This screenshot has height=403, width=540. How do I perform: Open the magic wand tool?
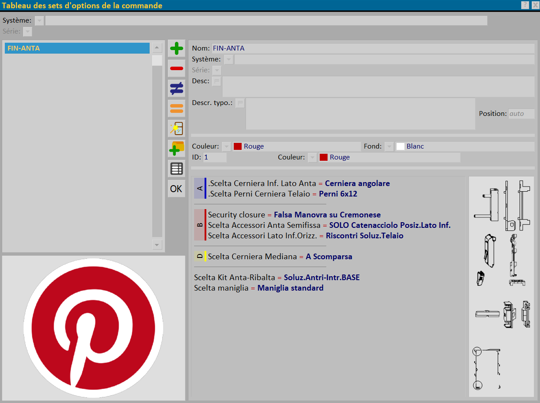coord(177,129)
